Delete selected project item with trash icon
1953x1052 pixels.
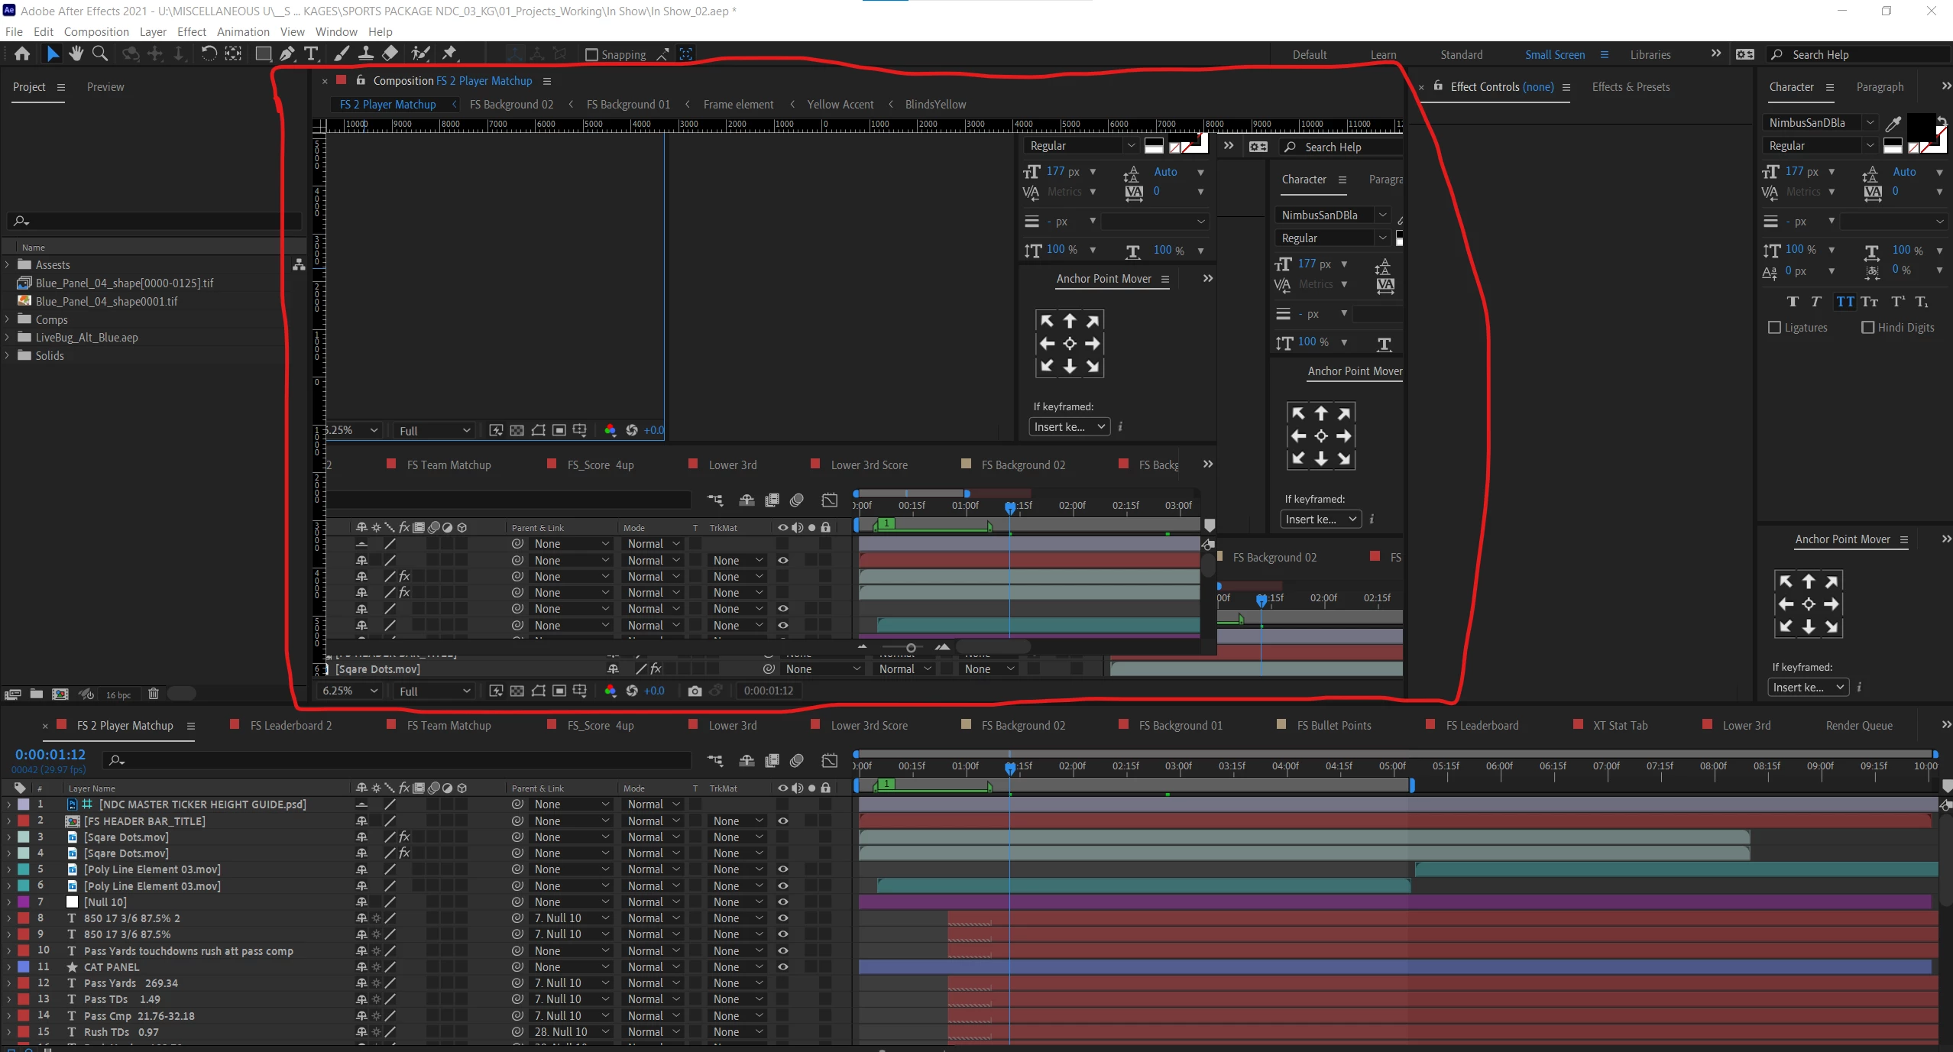click(153, 694)
